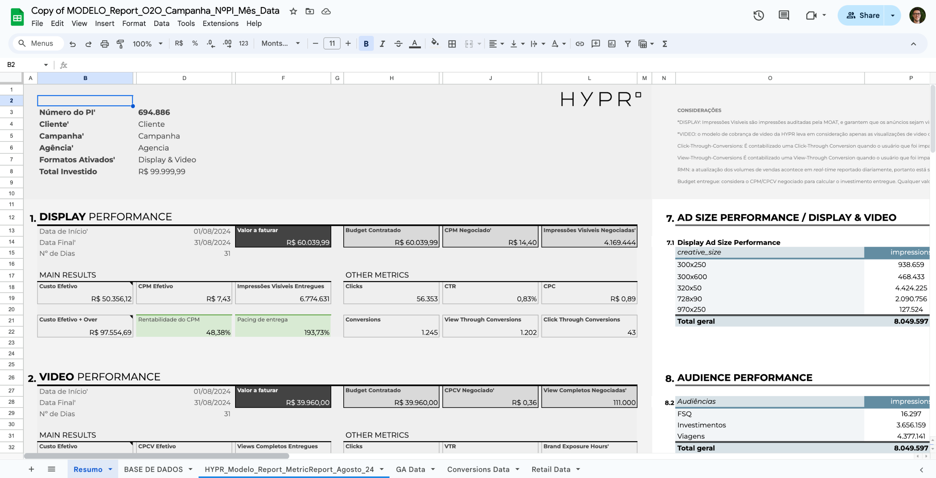Click the functions sigma icon

pos(665,44)
